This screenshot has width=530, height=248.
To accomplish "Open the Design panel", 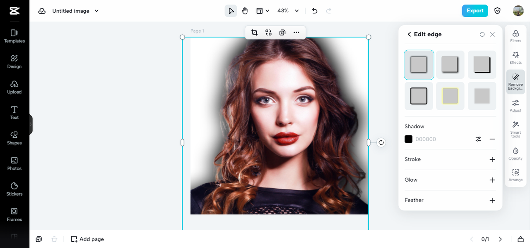I will [x=14, y=61].
